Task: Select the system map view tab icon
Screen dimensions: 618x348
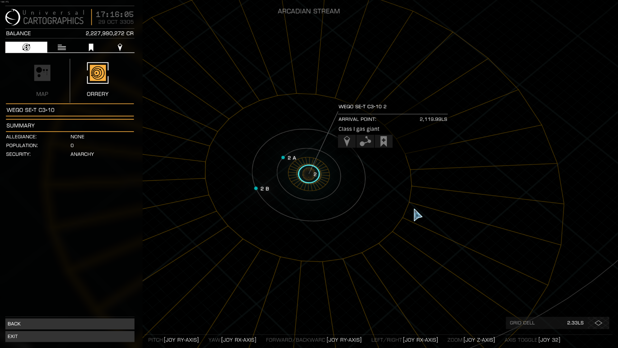Action: click(26, 47)
